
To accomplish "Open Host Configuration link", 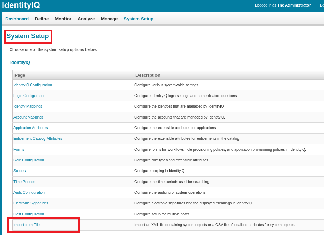I will (x=29, y=214).
